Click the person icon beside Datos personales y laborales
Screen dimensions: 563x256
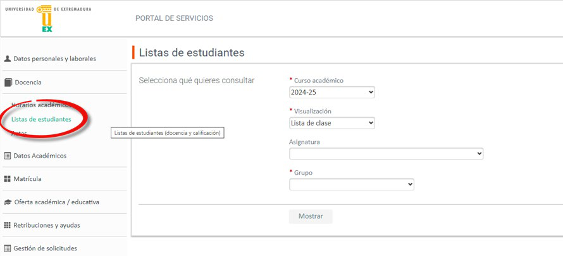click(7, 59)
